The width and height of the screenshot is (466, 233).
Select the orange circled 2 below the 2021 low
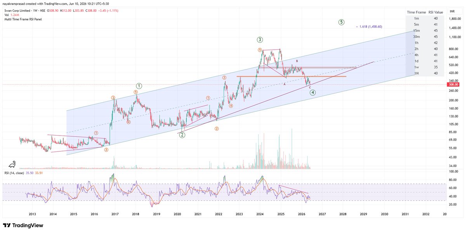[216, 129]
